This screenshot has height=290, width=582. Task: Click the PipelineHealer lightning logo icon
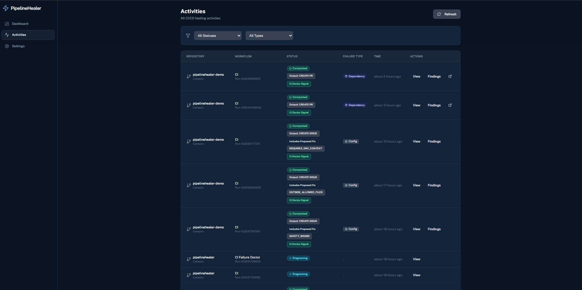point(6,8)
